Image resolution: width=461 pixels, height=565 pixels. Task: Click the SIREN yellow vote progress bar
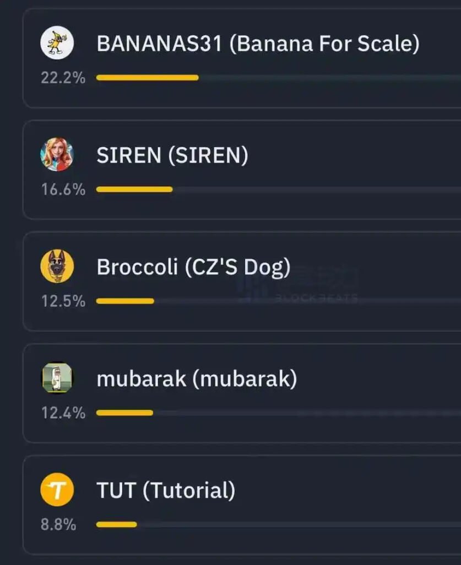point(134,189)
